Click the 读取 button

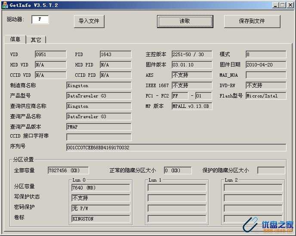coord(185,22)
